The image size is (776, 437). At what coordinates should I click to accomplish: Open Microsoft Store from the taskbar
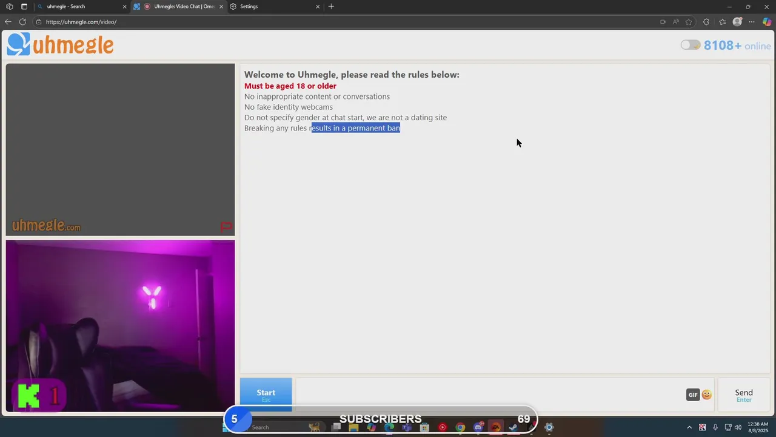[x=425, y=427]
